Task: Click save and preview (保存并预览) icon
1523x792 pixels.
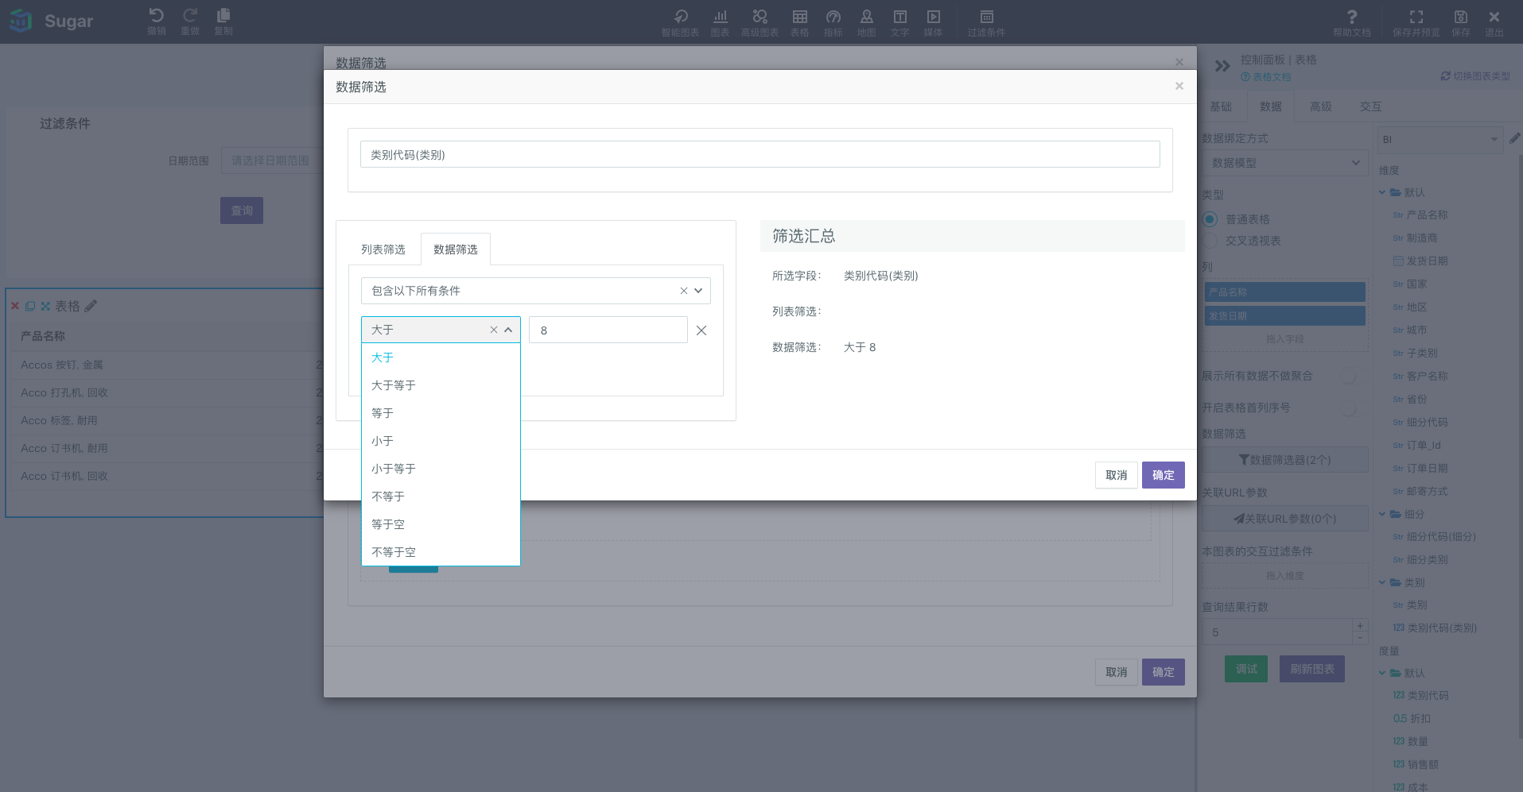Action: [1416, 23]
